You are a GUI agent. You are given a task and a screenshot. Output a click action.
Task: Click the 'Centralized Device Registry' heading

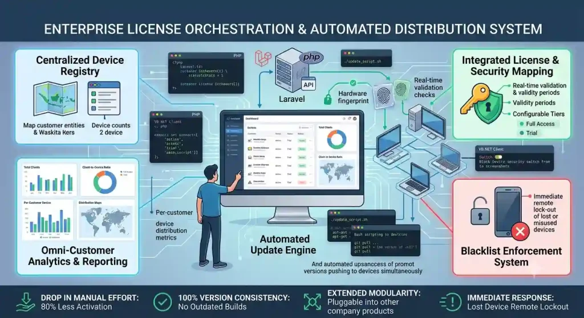(80, 65)
